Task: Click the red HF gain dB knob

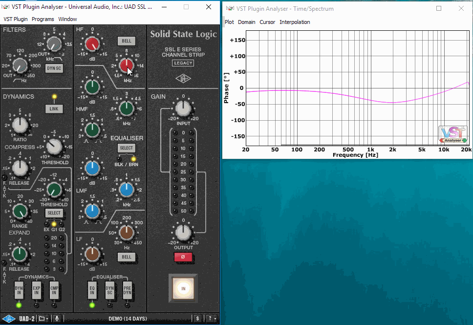Action: (92, 44)
